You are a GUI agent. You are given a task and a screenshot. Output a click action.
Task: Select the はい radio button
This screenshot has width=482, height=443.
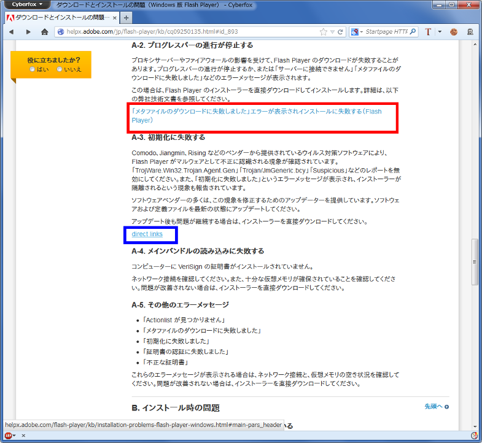[32, 69]
